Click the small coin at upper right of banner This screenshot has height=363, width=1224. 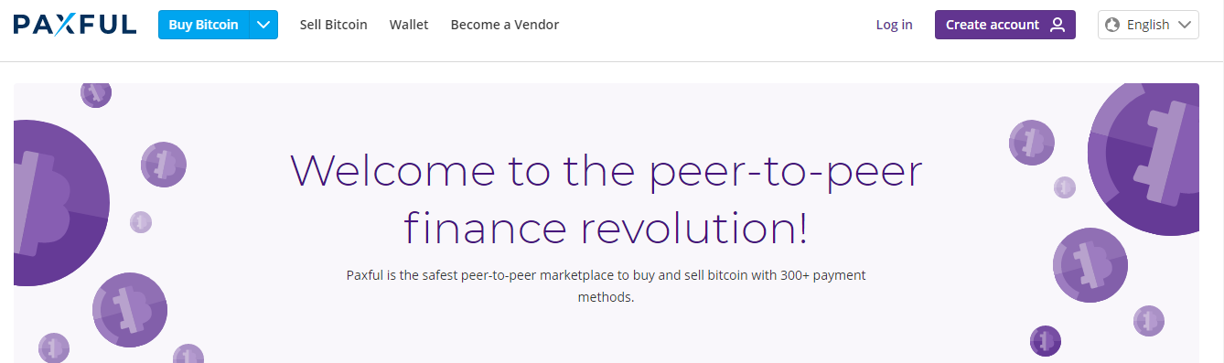tap(1032, 143)
